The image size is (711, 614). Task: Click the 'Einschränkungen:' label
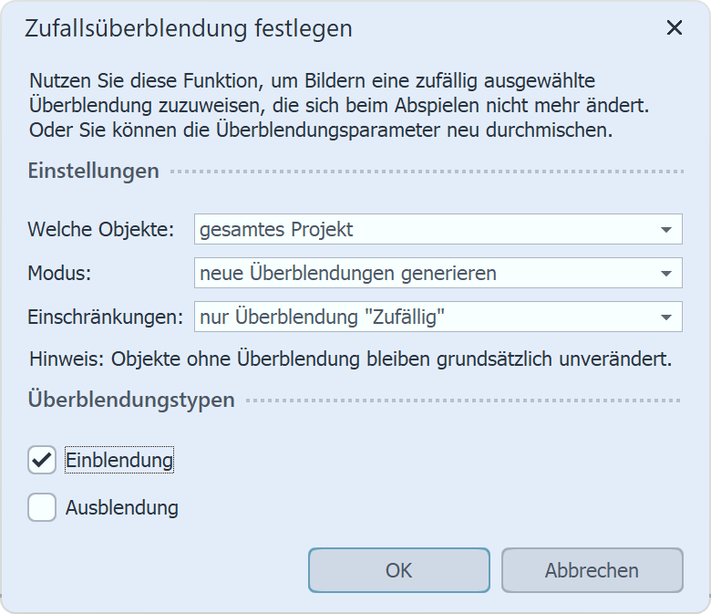click(107, 317)
